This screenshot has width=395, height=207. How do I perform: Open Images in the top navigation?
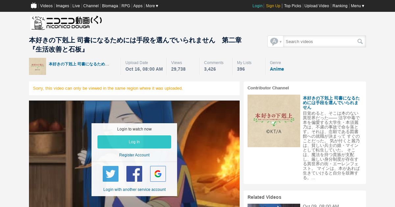point(63,6)
